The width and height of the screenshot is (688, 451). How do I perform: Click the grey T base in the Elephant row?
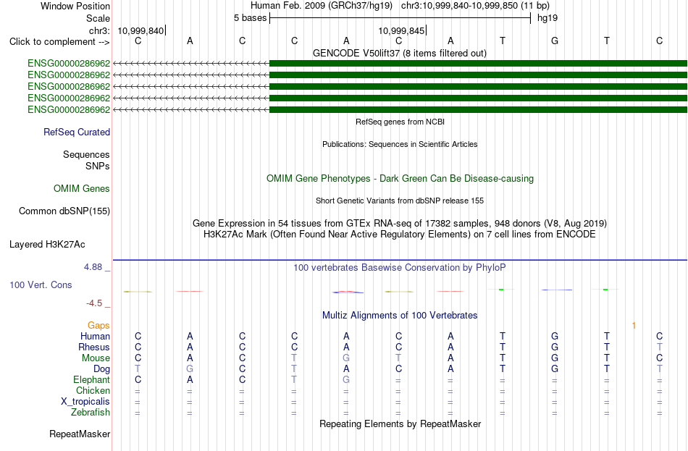click(295, 380)
